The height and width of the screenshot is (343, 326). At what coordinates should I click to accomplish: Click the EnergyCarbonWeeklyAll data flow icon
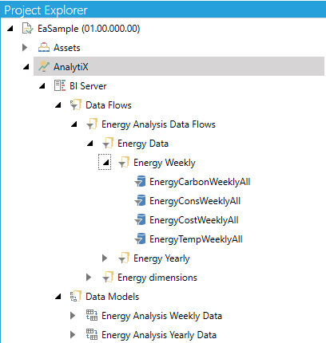pyautogui.click(x=140, y=181)
